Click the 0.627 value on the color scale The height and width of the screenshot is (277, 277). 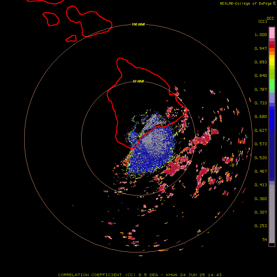coord(261,130)
